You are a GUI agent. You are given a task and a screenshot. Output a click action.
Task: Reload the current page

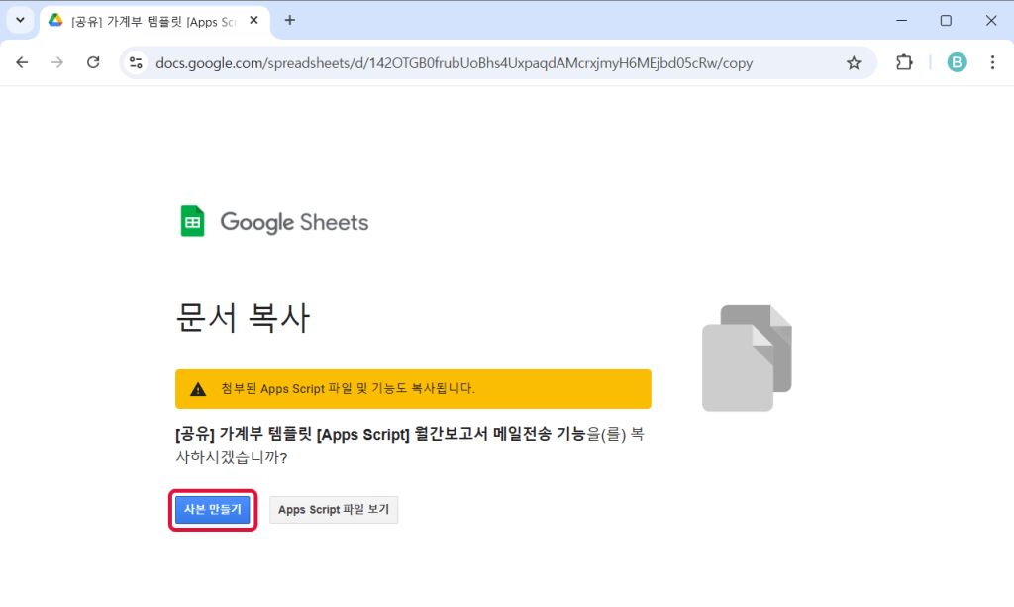click(93, 62)
